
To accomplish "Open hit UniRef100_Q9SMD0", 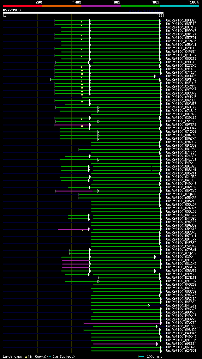I will [181, 330].
